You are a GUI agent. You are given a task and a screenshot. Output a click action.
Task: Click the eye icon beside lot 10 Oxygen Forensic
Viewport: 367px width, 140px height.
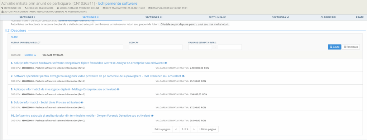click(152, 116)
